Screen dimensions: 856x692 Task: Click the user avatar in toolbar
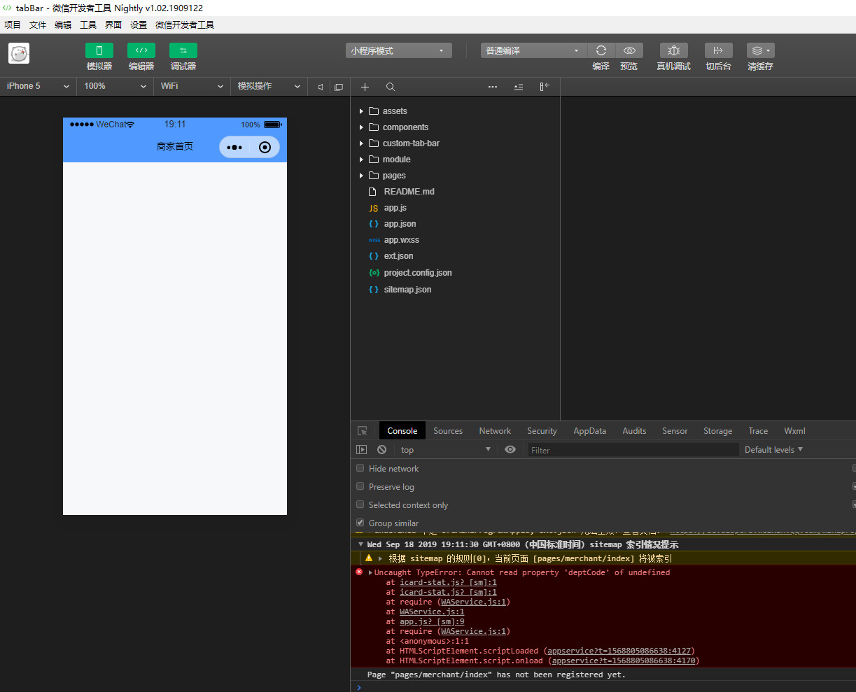click(x=19, y=53)
